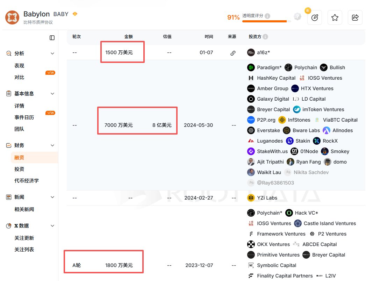This screenshot has width=366, height=281.
Task: Click the star favorite icon
Action: [335, 17]
